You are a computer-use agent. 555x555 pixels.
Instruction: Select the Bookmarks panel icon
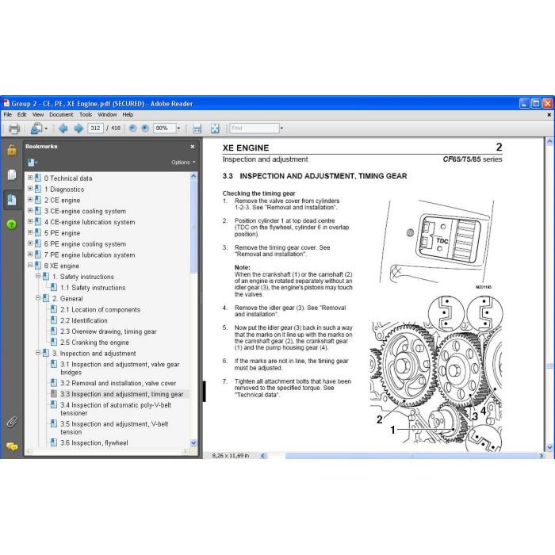[12, 200]
